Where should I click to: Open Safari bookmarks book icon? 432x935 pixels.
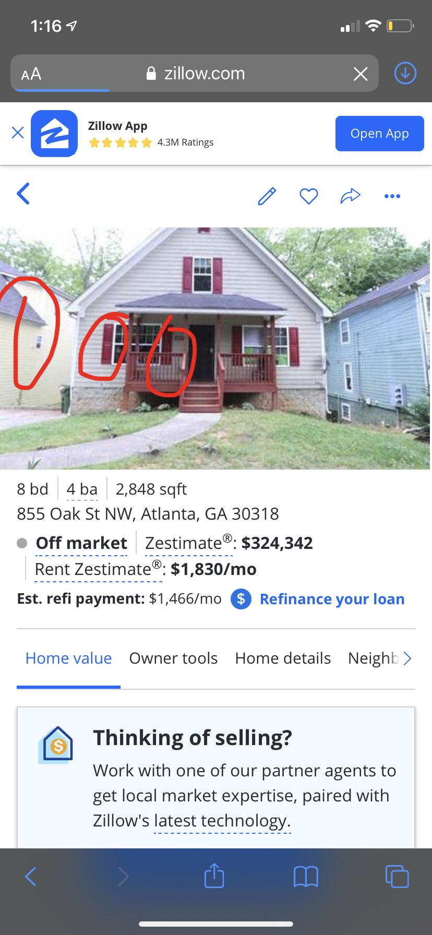coord(306,877)
